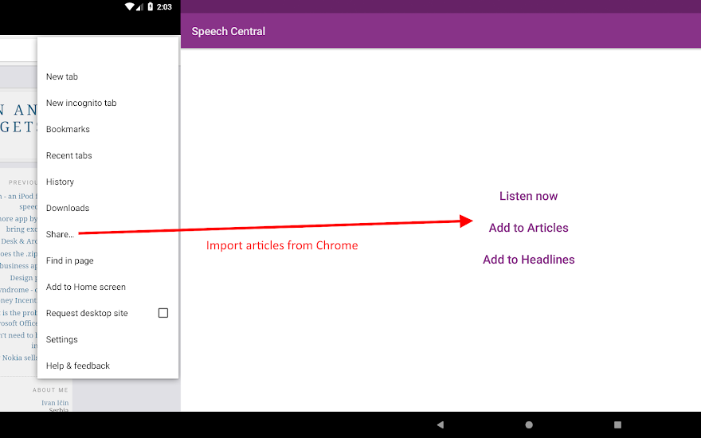The image size is (701, 438).
Task: Tap Add to Articles in Speech Central
Action: point(528,228)
